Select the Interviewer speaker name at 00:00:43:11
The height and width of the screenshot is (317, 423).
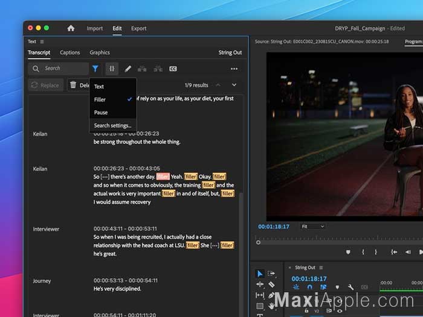[x=46, y=229]
